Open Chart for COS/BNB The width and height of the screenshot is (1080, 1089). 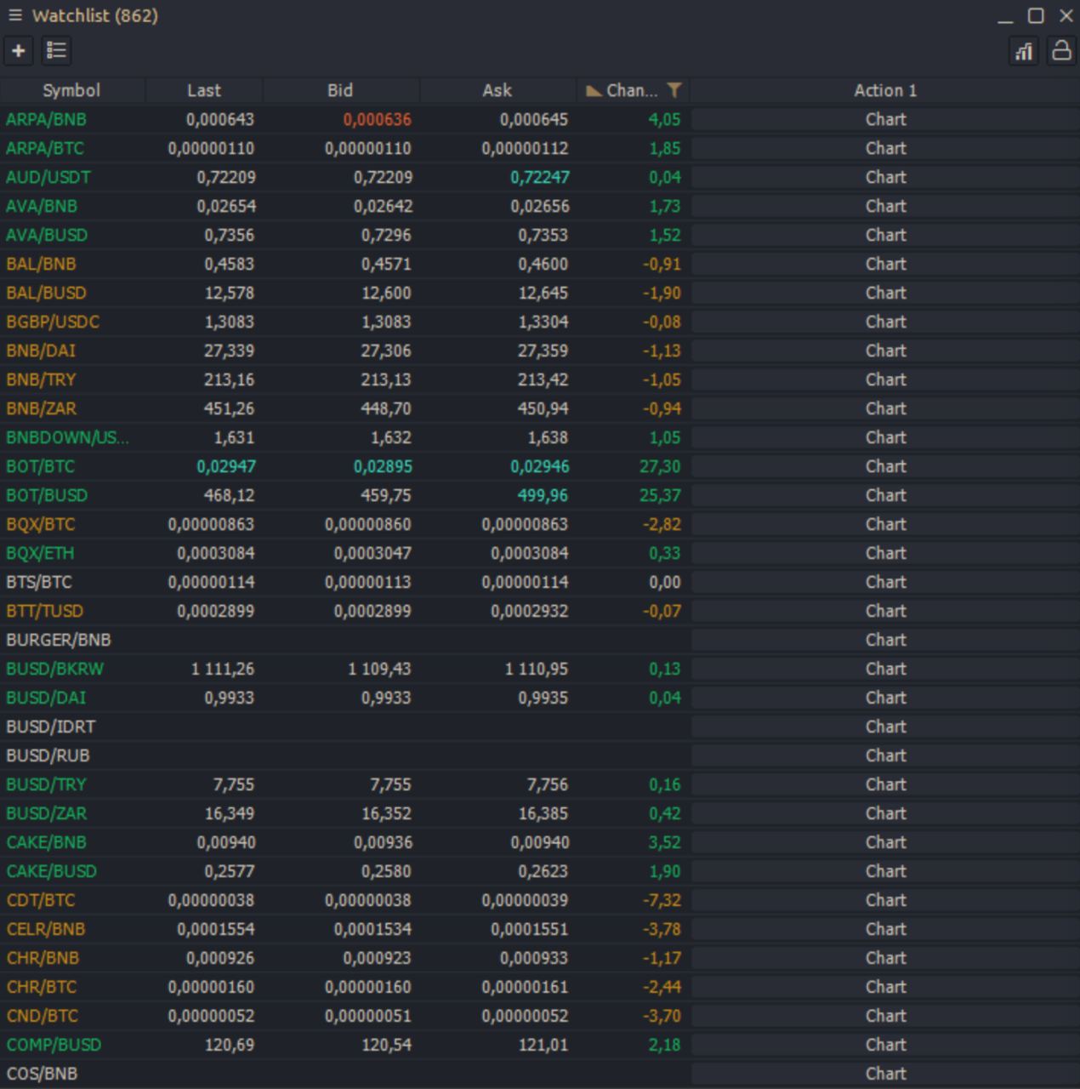pyautogui.click(x=885, y=1074)
